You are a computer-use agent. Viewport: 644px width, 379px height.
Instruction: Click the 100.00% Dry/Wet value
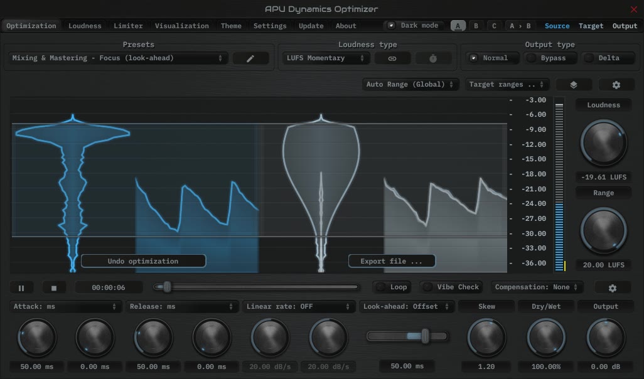point(546,366)
